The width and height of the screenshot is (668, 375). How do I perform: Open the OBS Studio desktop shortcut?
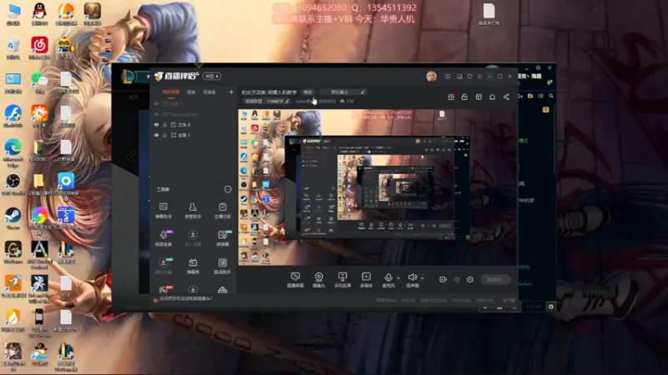pyautogui.click(x=13, y=183)
